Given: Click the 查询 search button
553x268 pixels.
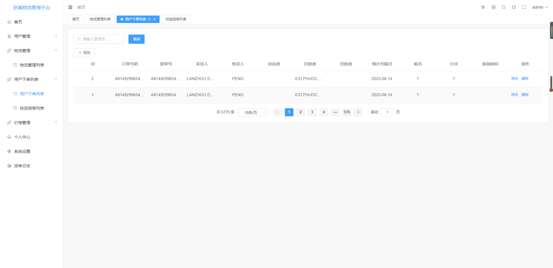Looking at the screenshot, I should [x=137, y=39].
